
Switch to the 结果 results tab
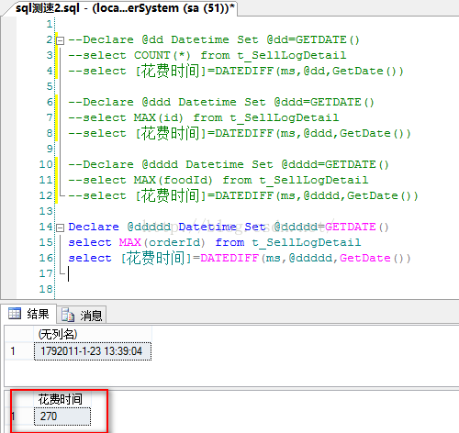(x=28, y=314)
